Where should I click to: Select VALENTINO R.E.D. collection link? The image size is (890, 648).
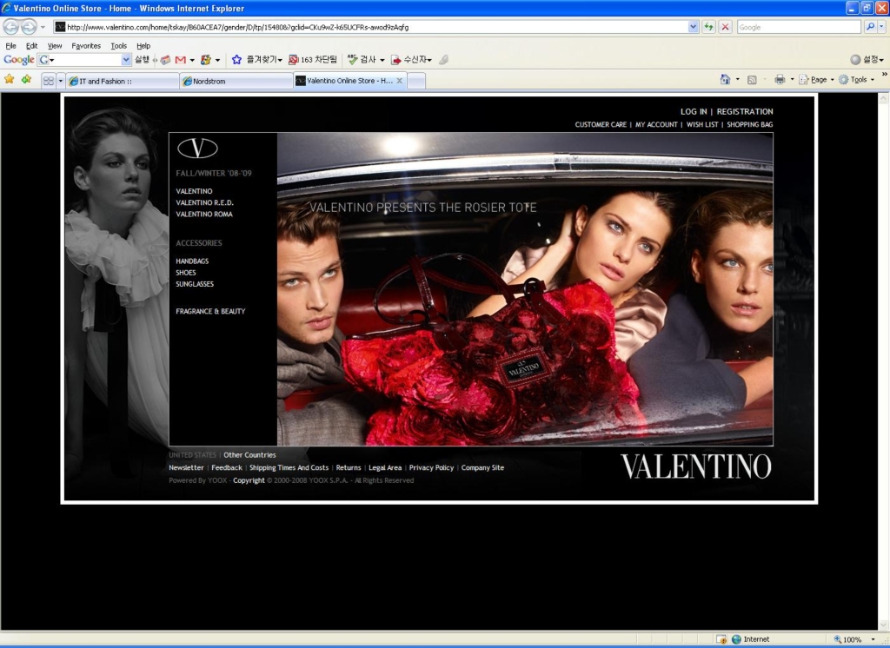[204, 202]
